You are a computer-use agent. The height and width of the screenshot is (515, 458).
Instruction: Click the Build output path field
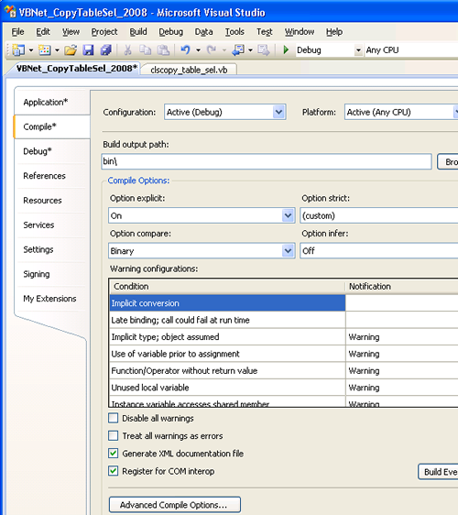point(267,161)
